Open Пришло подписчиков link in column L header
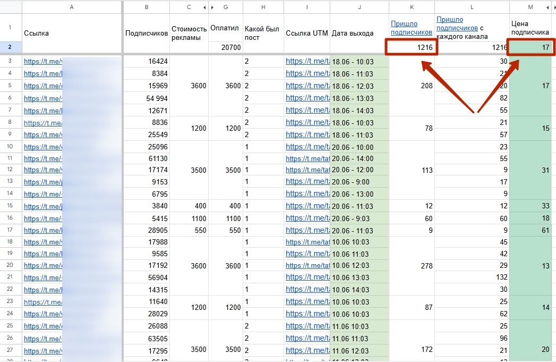 click(457, 24)
